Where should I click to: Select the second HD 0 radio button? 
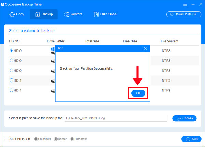click(x=11, y=60)
